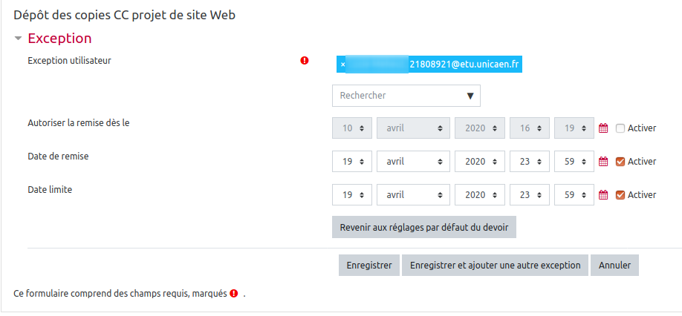The width and height of the screenshot is (682, 316).
Task: Uncheck Activer for Date limite
Action: pos(620,195)
